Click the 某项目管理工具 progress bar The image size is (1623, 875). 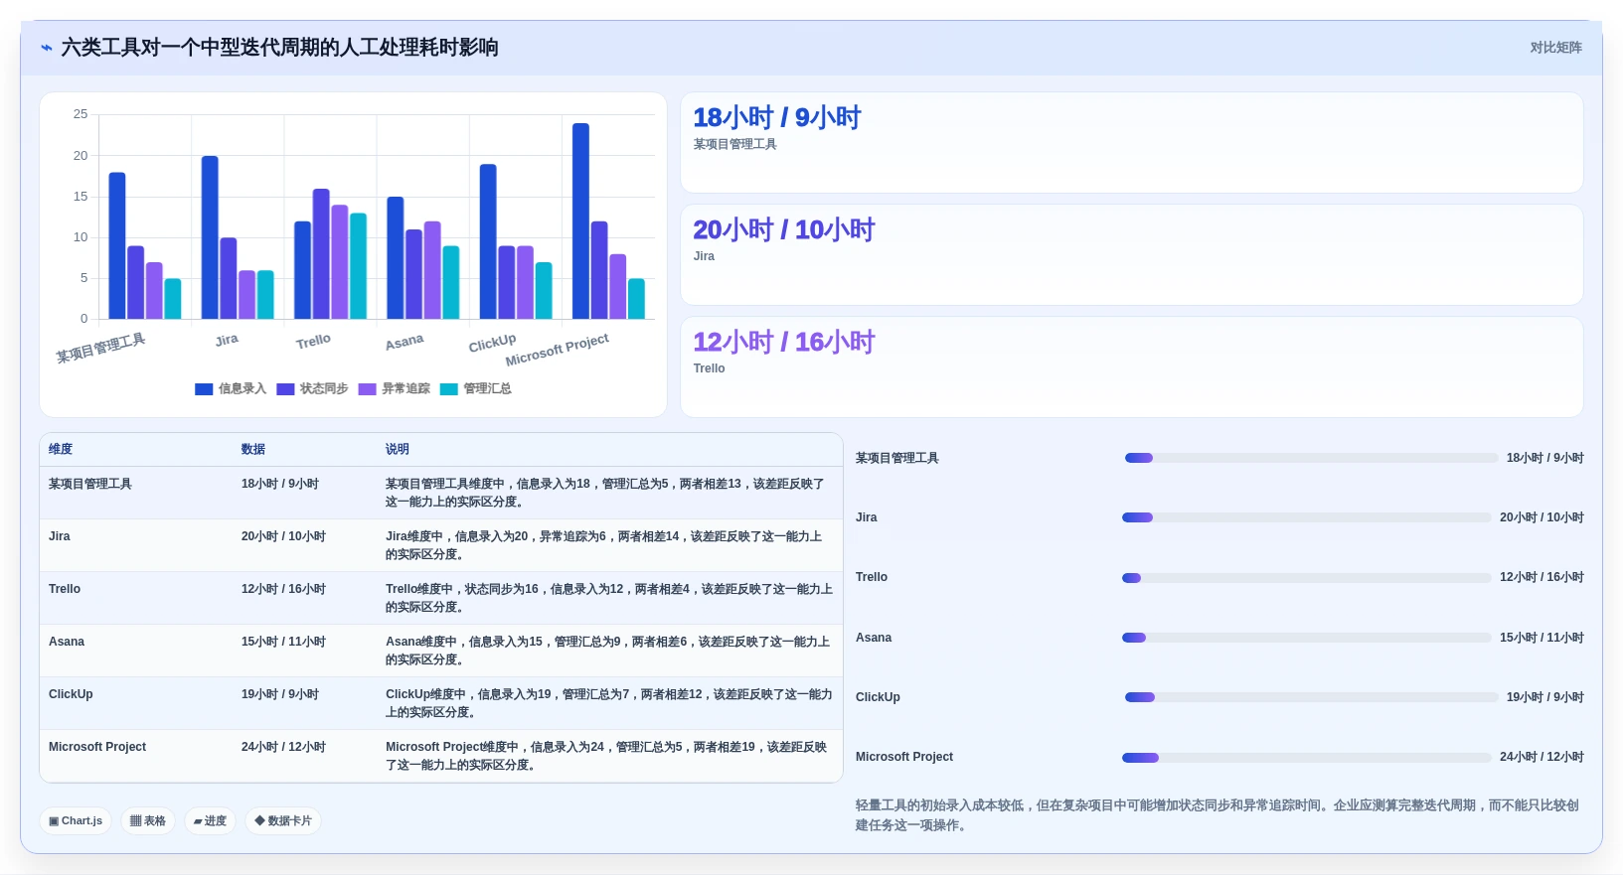pyautogui.click(x=1311, y=458)
